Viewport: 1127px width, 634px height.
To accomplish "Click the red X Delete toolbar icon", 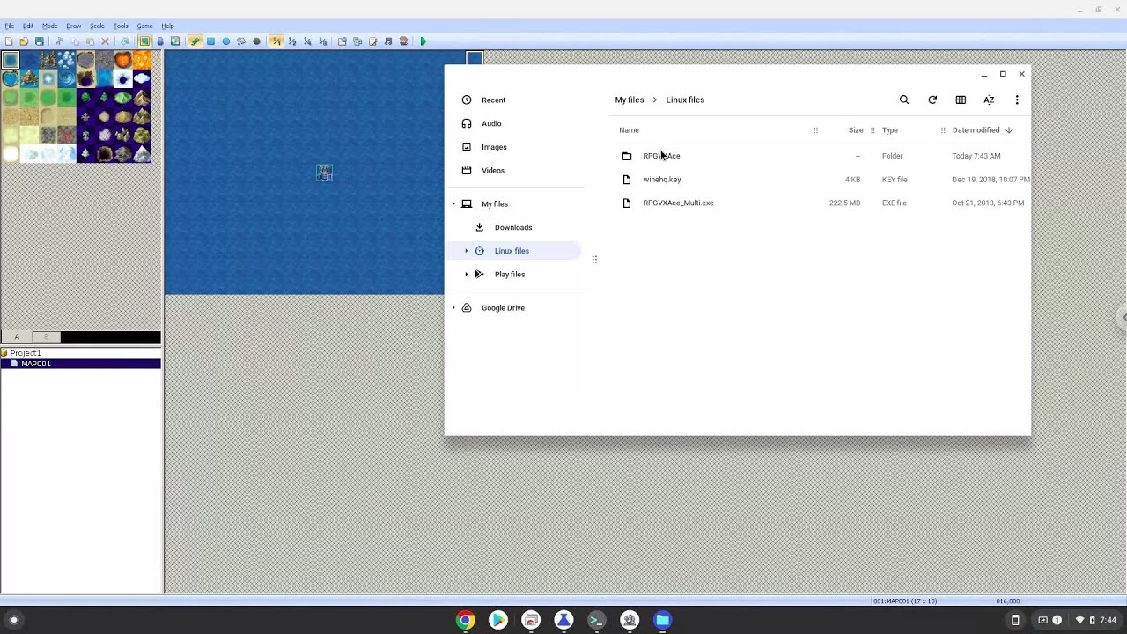I will click(x=105, y=41).
